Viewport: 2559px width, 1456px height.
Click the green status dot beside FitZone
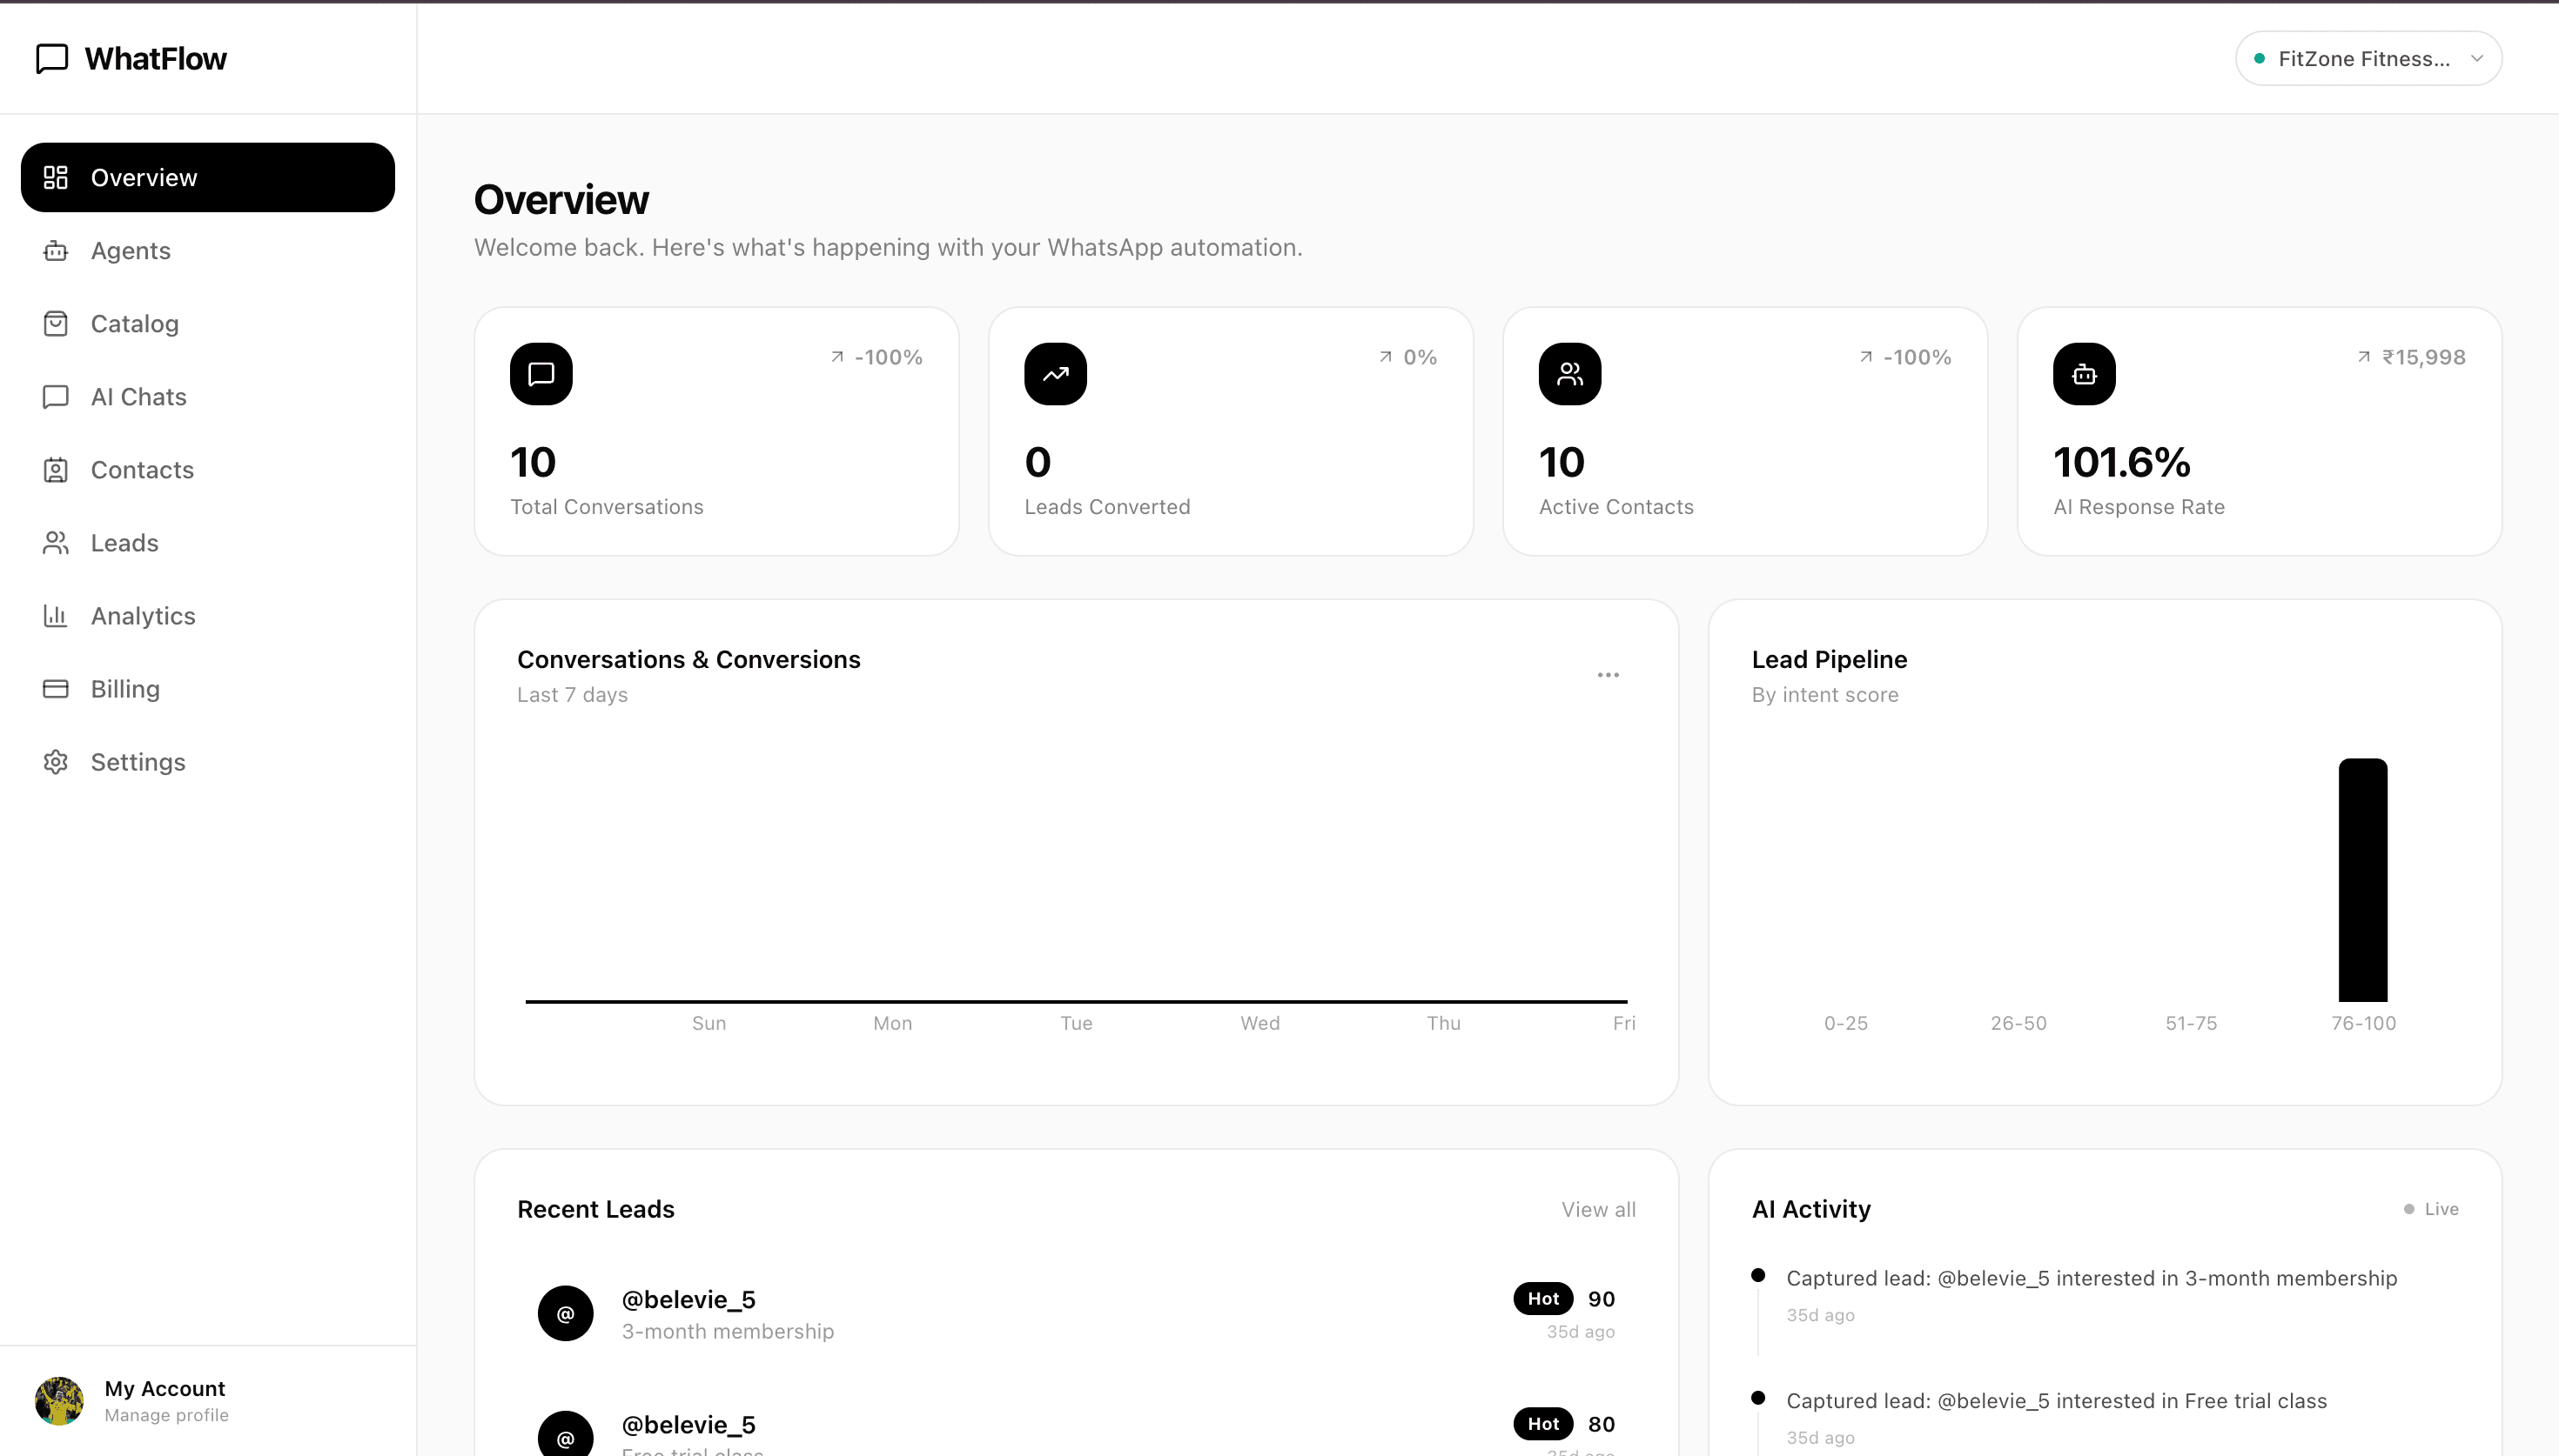(2259, 59)
